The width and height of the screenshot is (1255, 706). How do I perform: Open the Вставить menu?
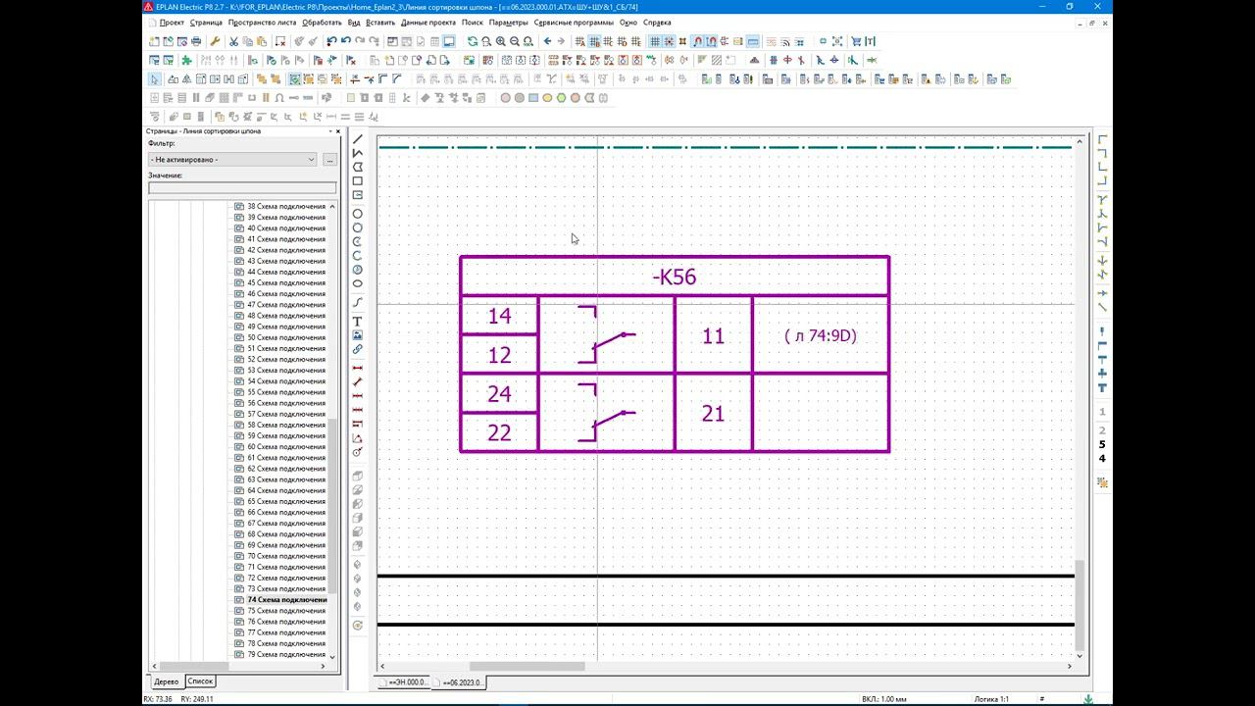380,22
